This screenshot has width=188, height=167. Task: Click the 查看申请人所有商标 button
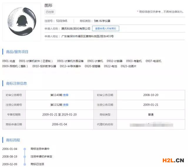pos(105,28)
